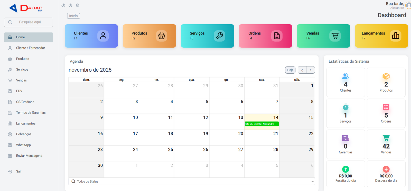Image resolution: width=411 pixels, height=191 pixels.
Task: Click the Pesquise aqui search field
Action: [31, 22]
